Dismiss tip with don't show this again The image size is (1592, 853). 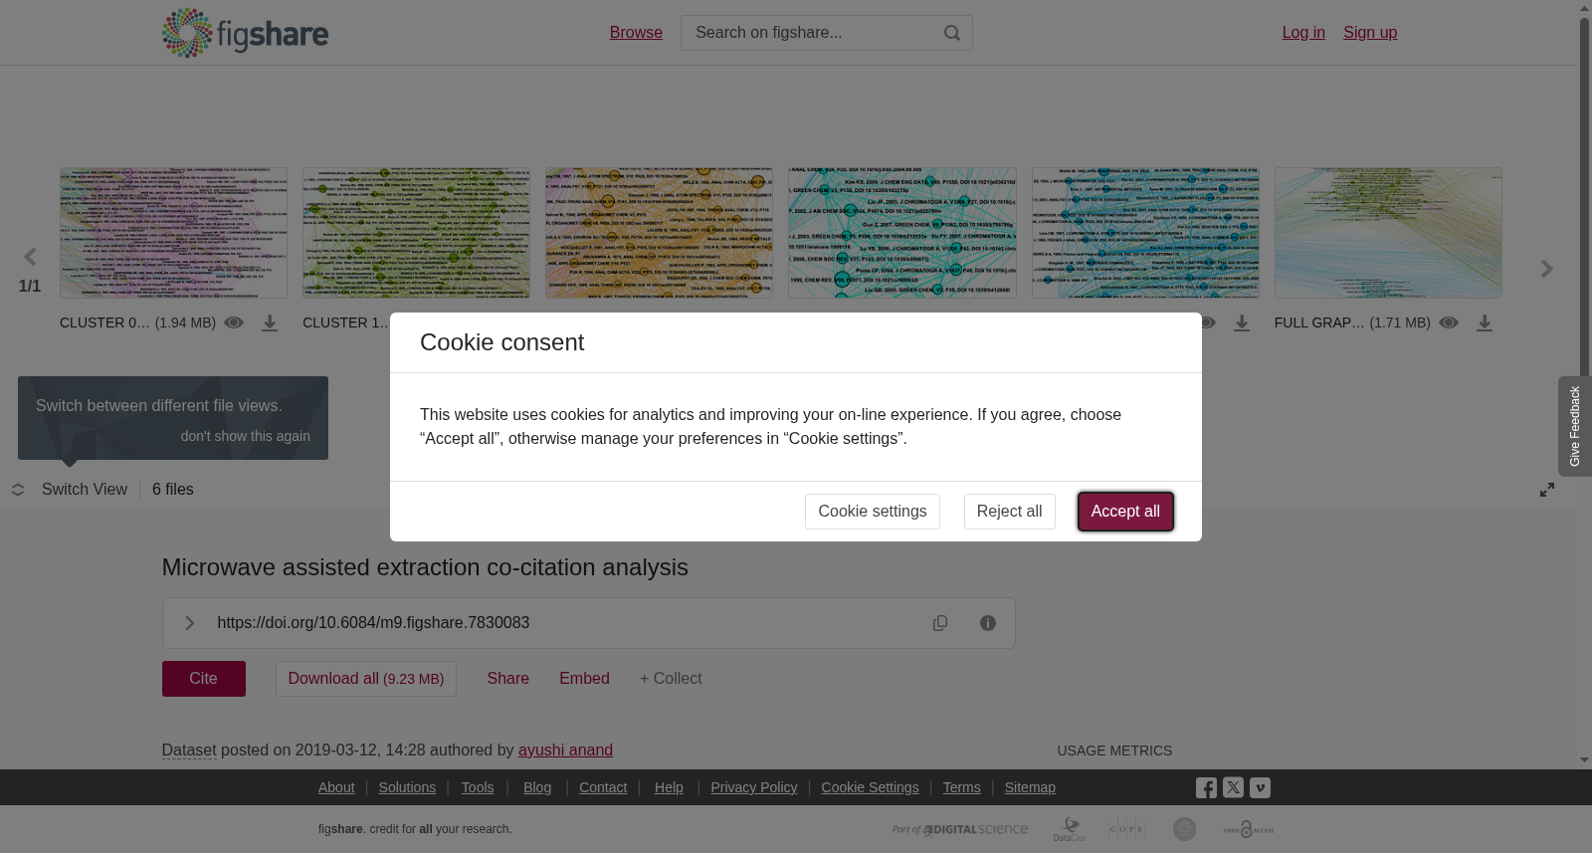[246, 436]
